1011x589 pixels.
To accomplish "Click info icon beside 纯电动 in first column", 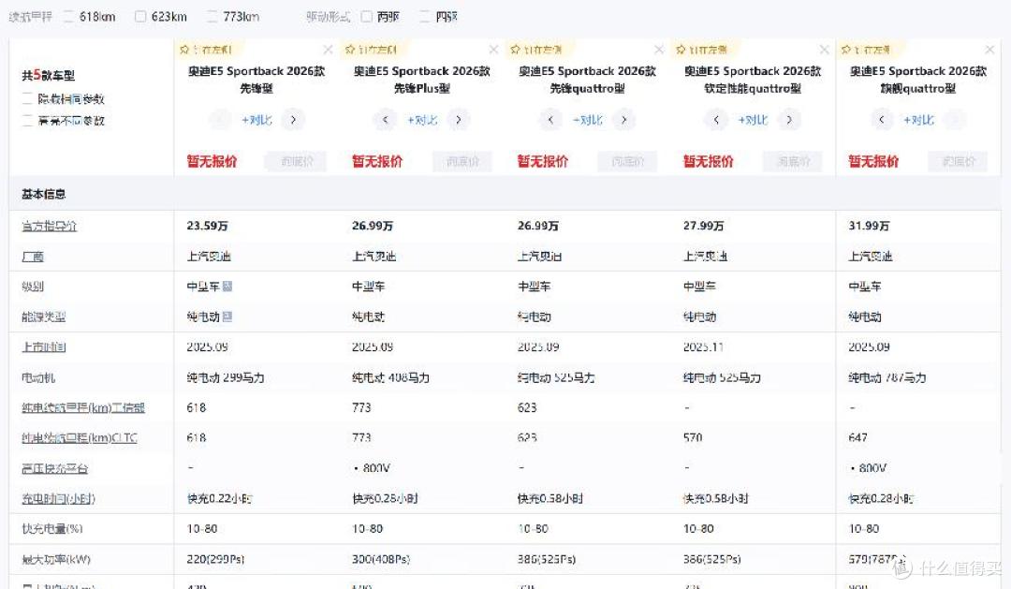I will point(227,317).
